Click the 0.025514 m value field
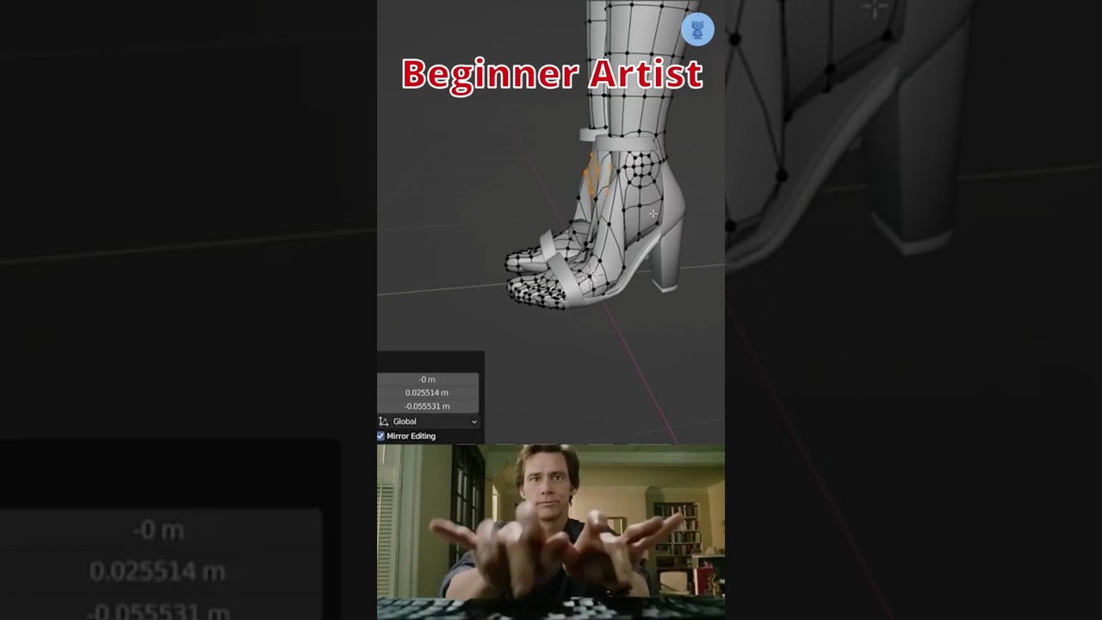 point(428,393)
